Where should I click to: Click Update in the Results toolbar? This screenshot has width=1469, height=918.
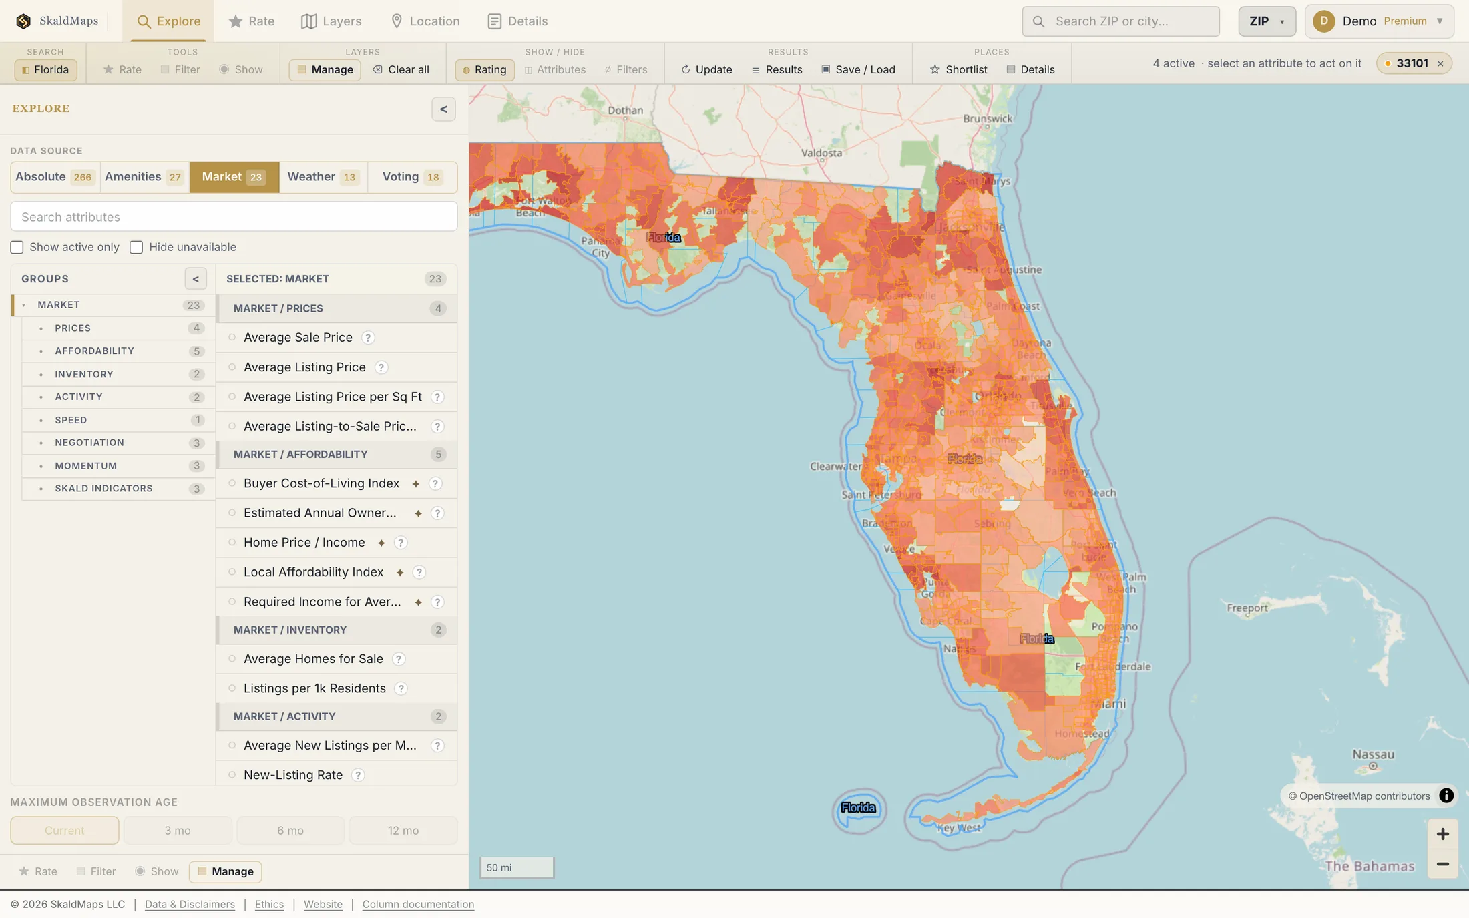(x=706, y=70)
